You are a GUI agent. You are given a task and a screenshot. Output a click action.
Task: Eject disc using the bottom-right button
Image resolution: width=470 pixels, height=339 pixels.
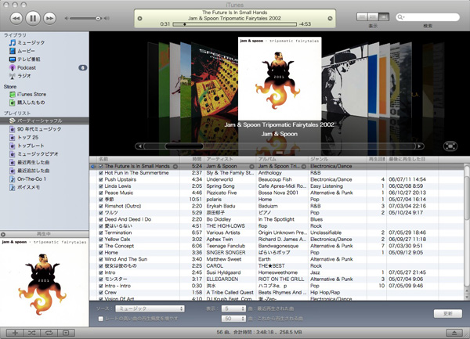click(x=454, y=333)
